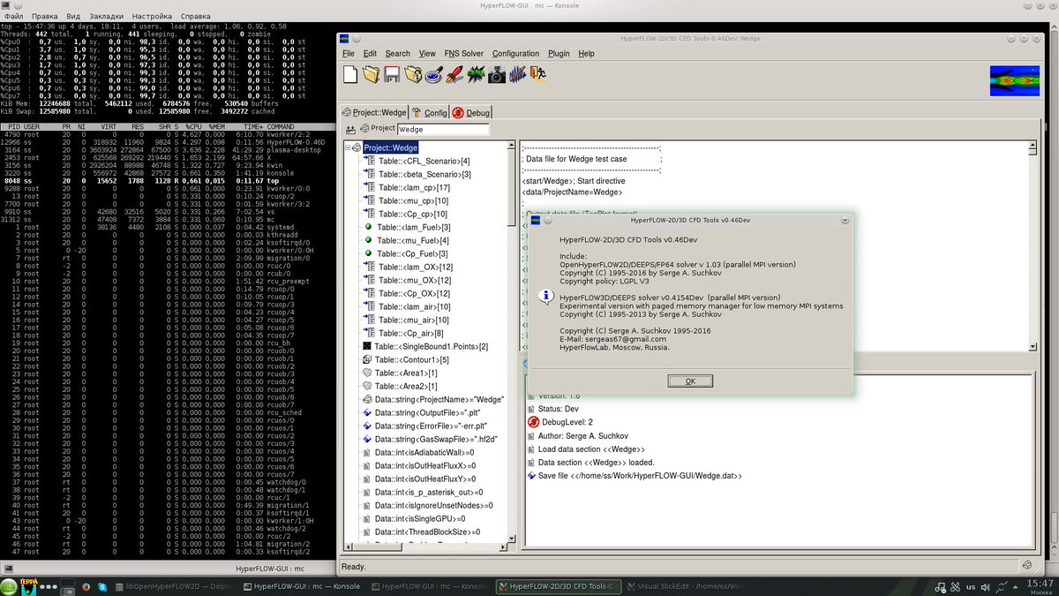
Task: Click the US keyboard layout tray icon
Action: pyautogui.click(x=971, y=587)
